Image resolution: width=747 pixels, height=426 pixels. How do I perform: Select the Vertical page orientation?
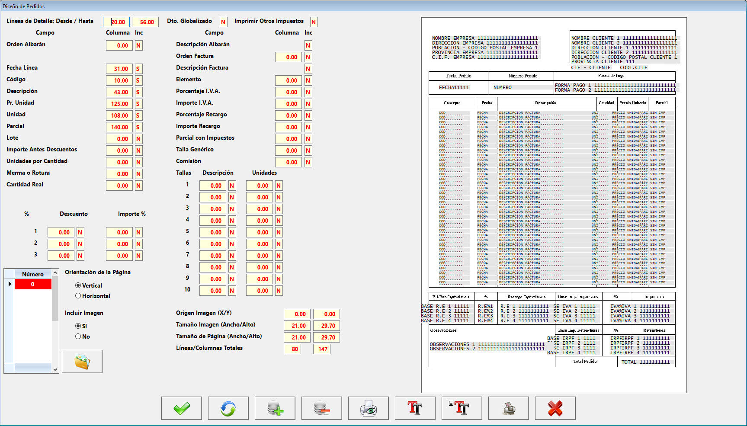78,285
